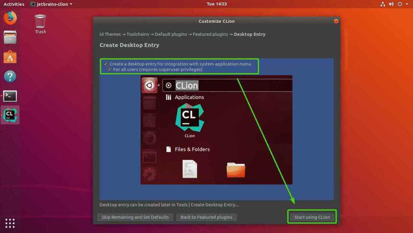Show Applications grid in the dock
Viewport: 413px width, 233px height.
(10, 223)
